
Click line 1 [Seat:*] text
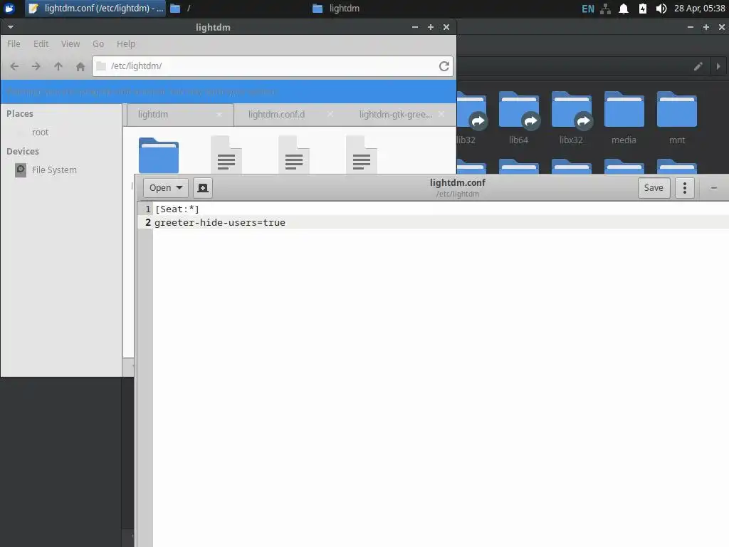[177, 209]
